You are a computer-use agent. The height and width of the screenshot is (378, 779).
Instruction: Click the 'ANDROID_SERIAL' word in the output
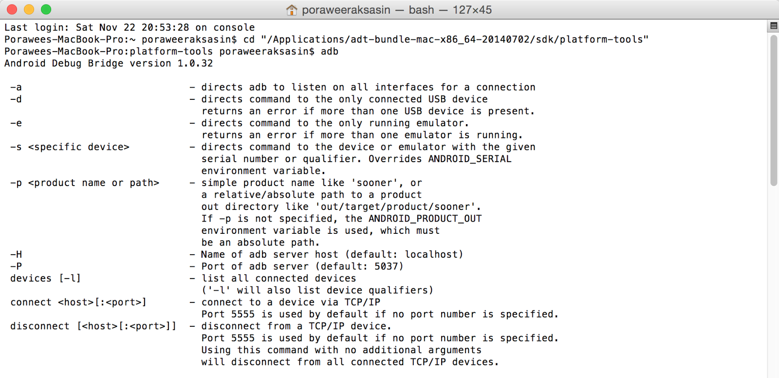[x=470, y=159]
